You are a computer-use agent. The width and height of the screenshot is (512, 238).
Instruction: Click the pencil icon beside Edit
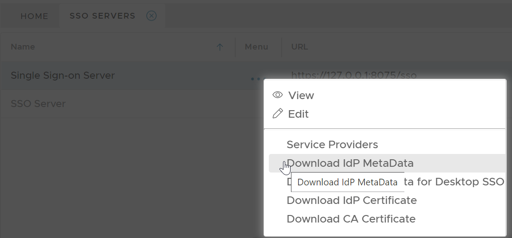tap(278, 114)
